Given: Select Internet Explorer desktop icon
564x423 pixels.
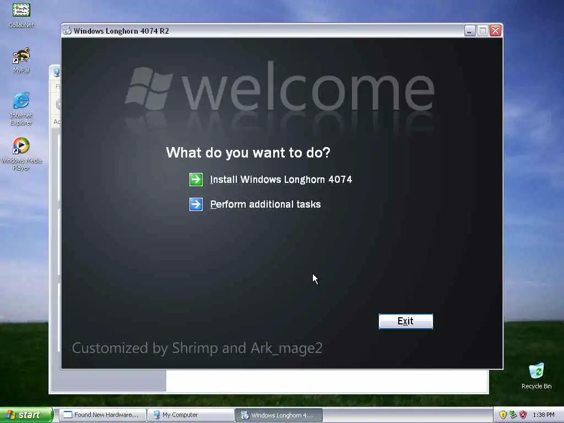Looking at the screenshot, I should click(21, 109).
